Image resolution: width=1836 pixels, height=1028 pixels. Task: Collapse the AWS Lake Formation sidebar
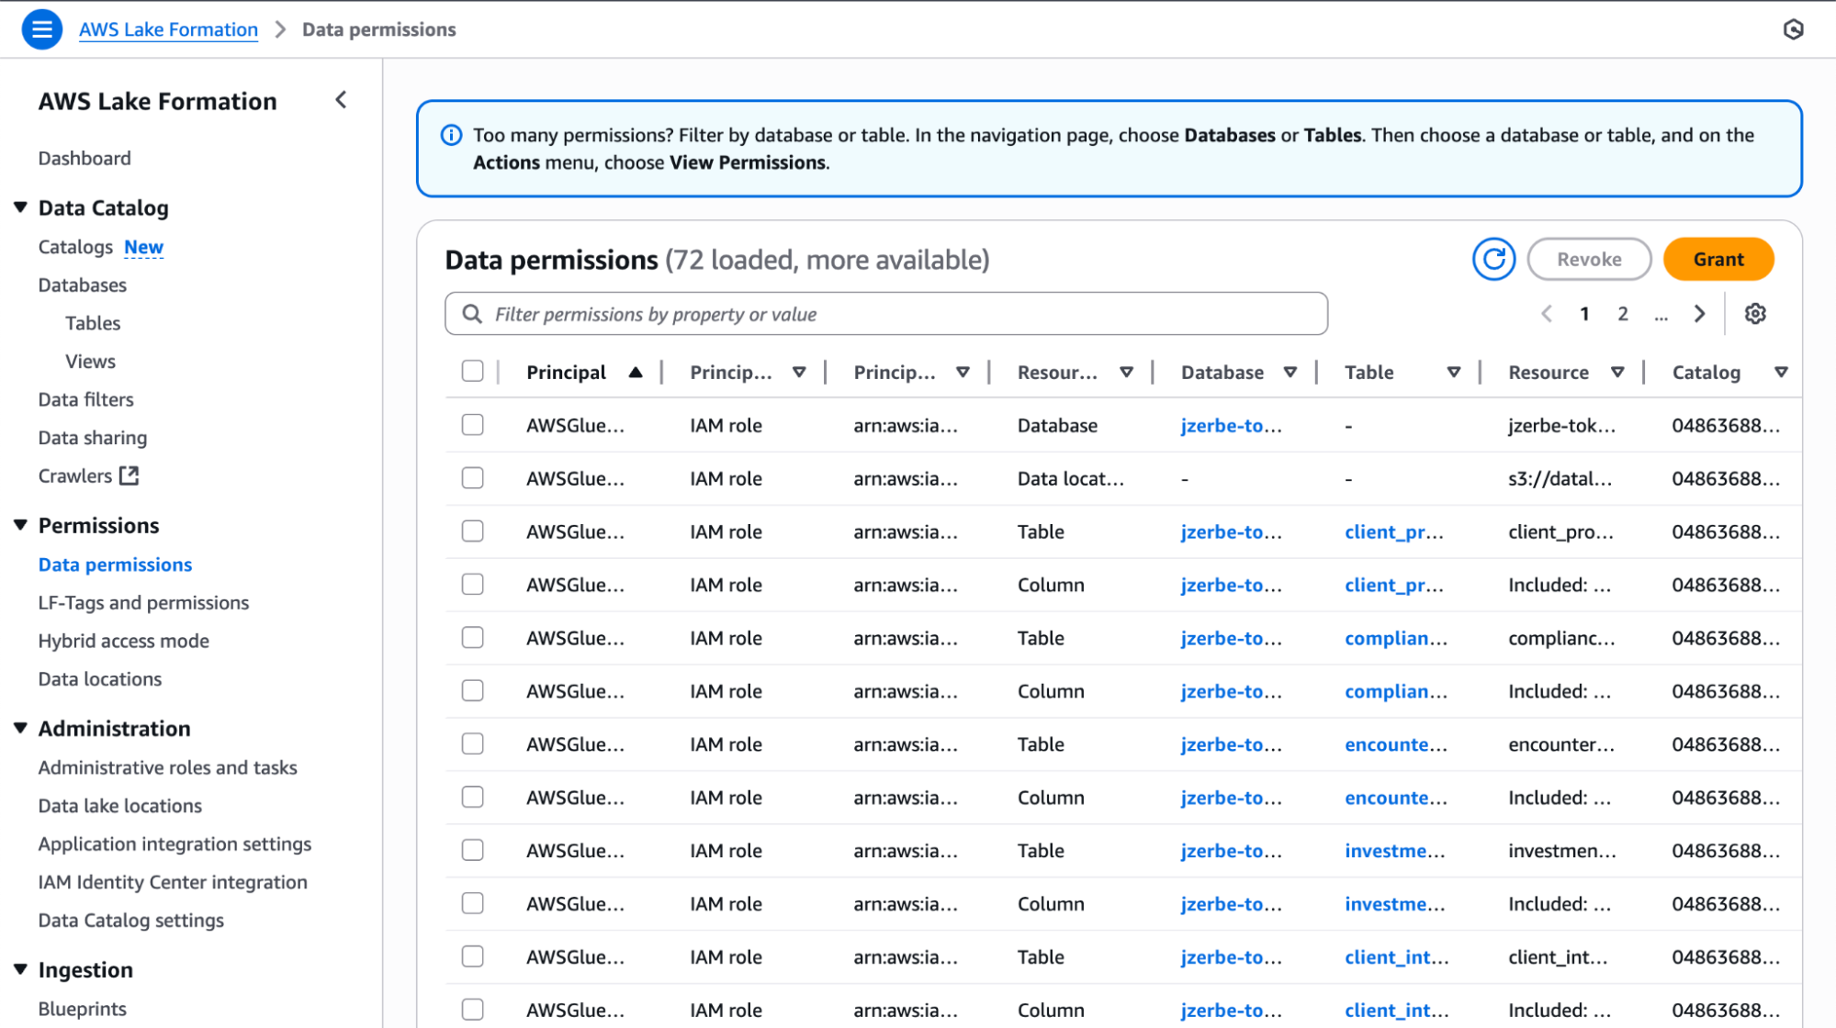pyautogui.click(x=341, y=100)
